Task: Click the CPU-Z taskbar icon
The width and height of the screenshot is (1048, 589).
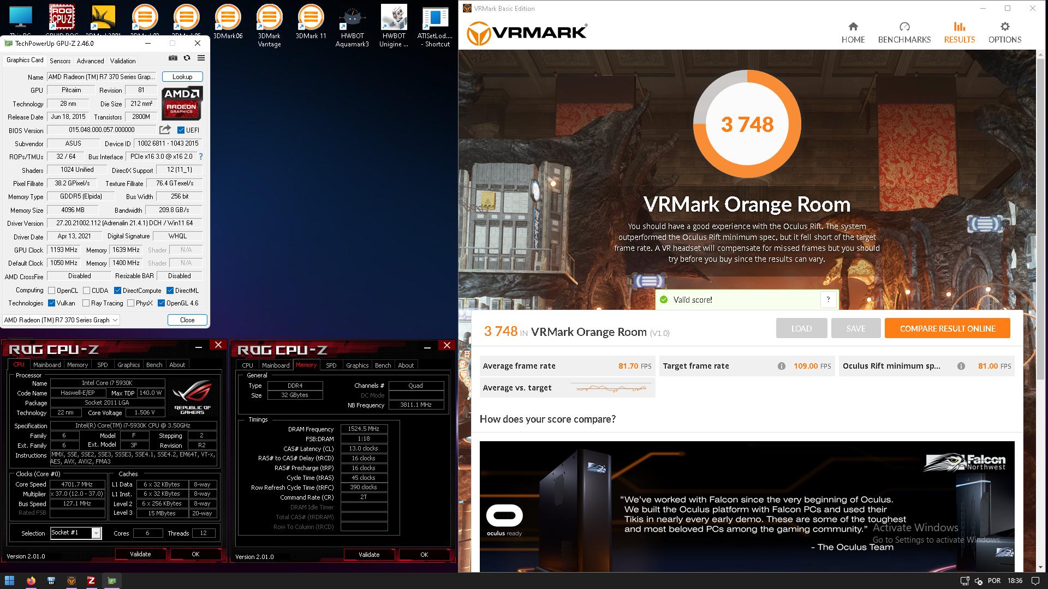Action: (x=91, y=581)
